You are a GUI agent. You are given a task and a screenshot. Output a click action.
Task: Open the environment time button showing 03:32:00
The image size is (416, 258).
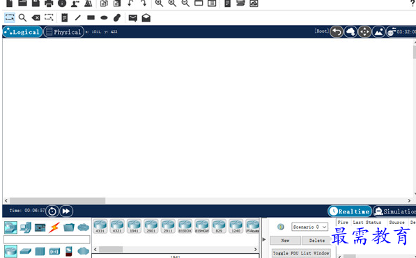click(x=401, y=32)
